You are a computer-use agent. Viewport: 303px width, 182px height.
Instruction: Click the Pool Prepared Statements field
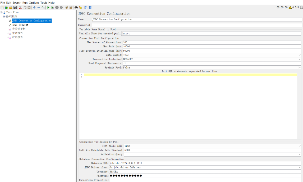[212, 63]
